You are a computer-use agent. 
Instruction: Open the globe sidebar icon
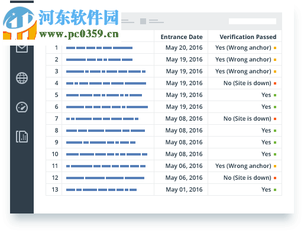22,78
